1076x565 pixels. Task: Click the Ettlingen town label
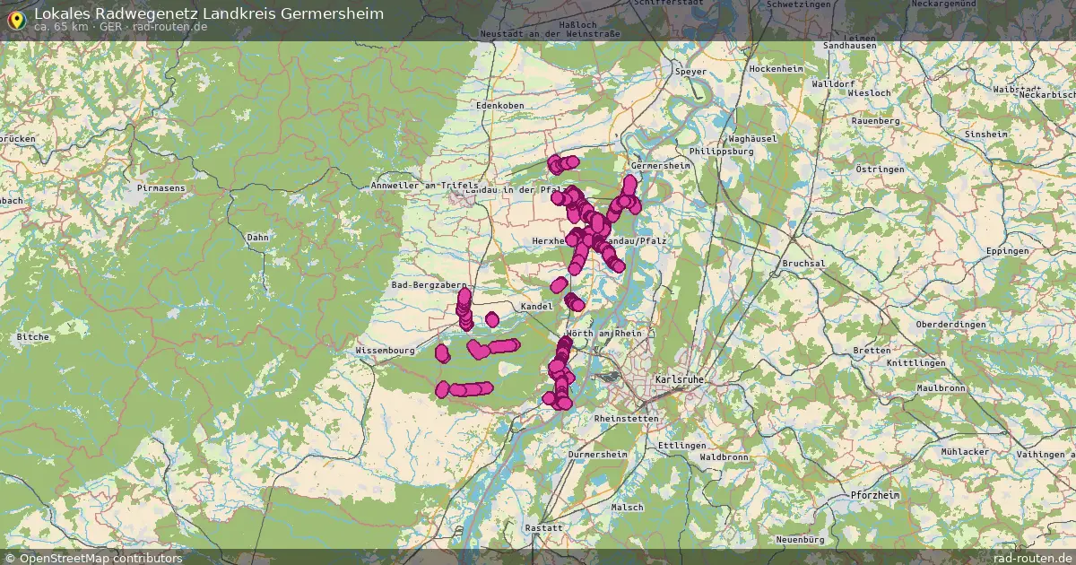pyautogui.click(x=681, y=445)
